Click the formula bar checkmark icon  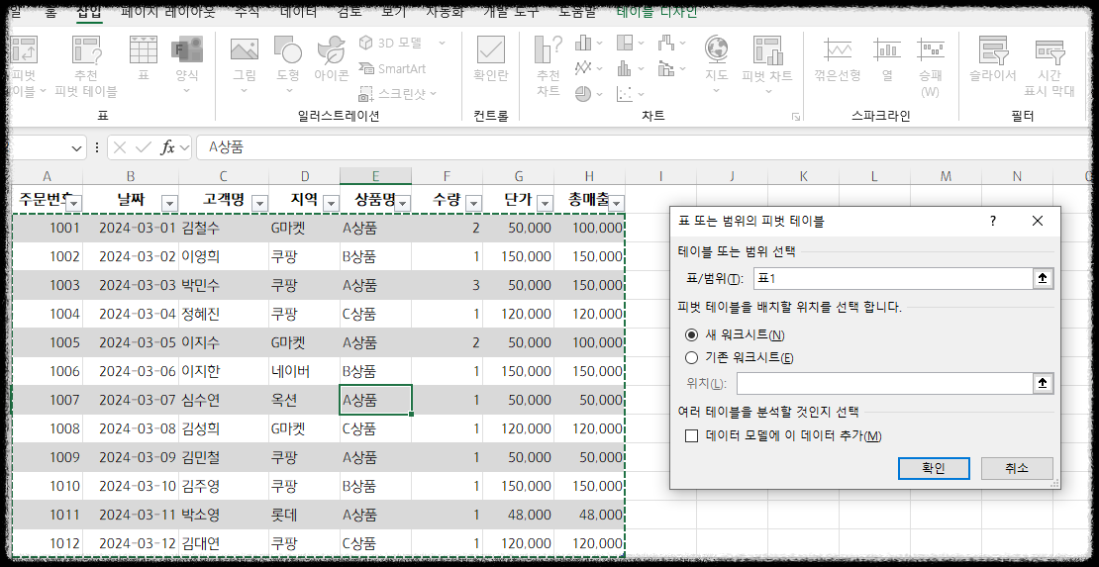(144, 147)
